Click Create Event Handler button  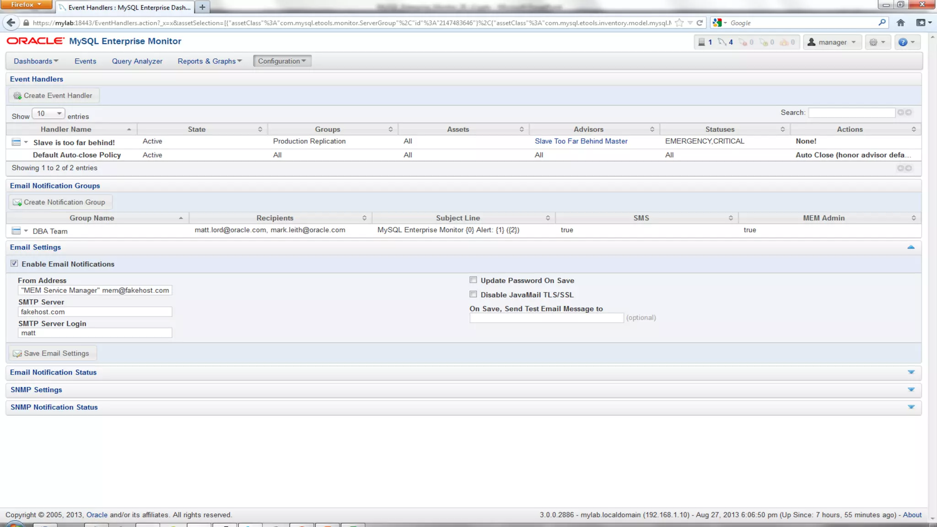53,96
